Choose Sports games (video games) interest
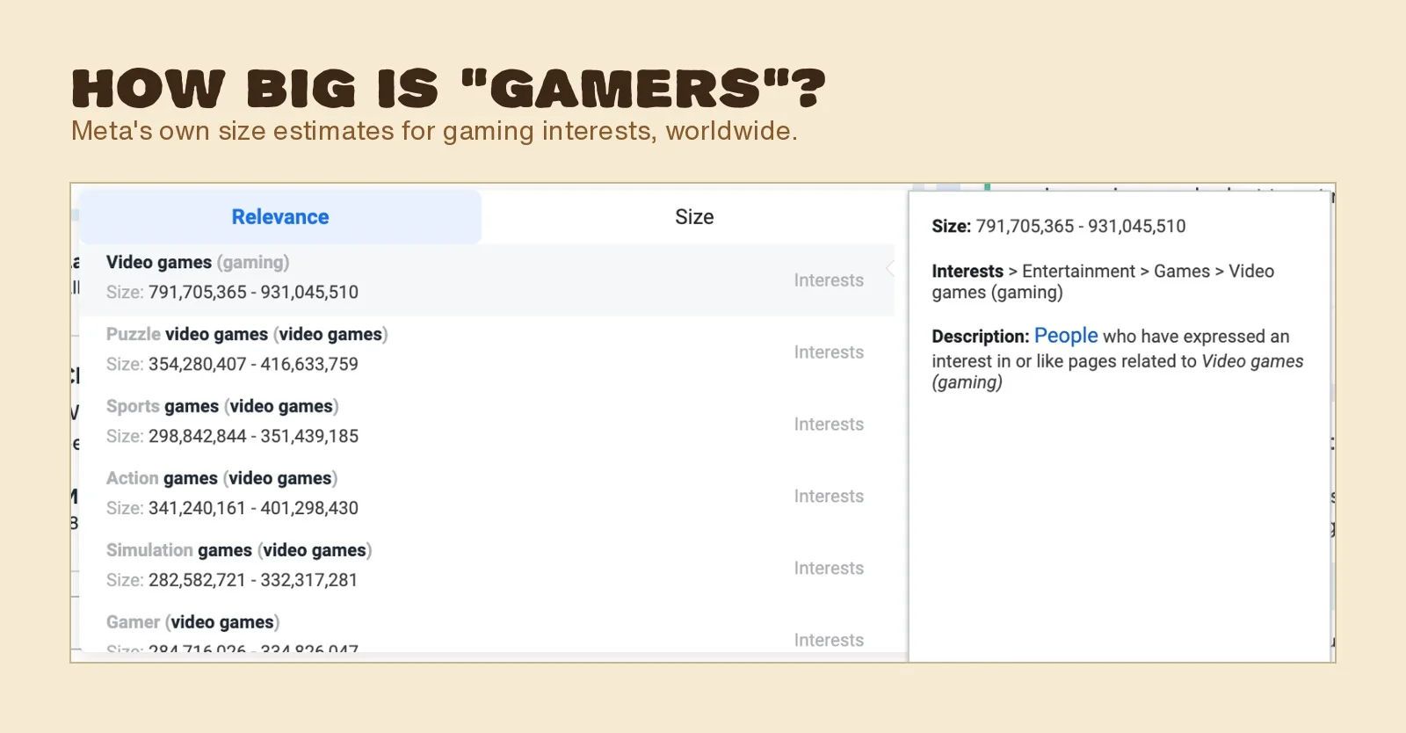The width and height of the screenshot is (1406, 733). tap(487, 424)
